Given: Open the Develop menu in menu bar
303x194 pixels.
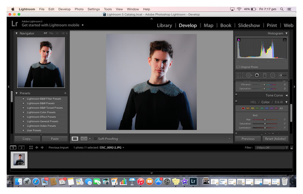Looking at the screenshot, I should click(64, 9).
